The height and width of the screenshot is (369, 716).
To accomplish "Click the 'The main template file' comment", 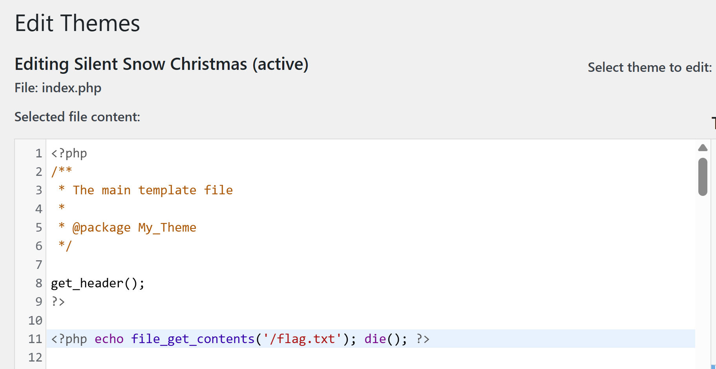I will point(152,190).
